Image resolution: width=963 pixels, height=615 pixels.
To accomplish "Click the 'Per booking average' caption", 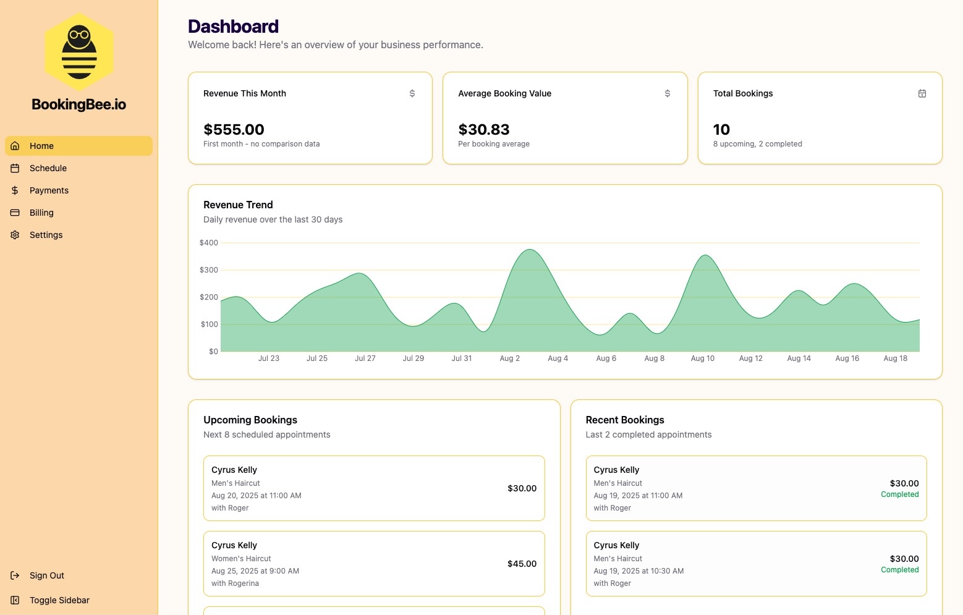I will 494,144.
